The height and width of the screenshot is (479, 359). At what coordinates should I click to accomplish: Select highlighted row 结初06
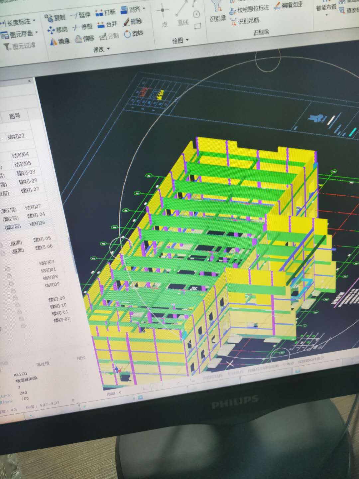point(37,224)
